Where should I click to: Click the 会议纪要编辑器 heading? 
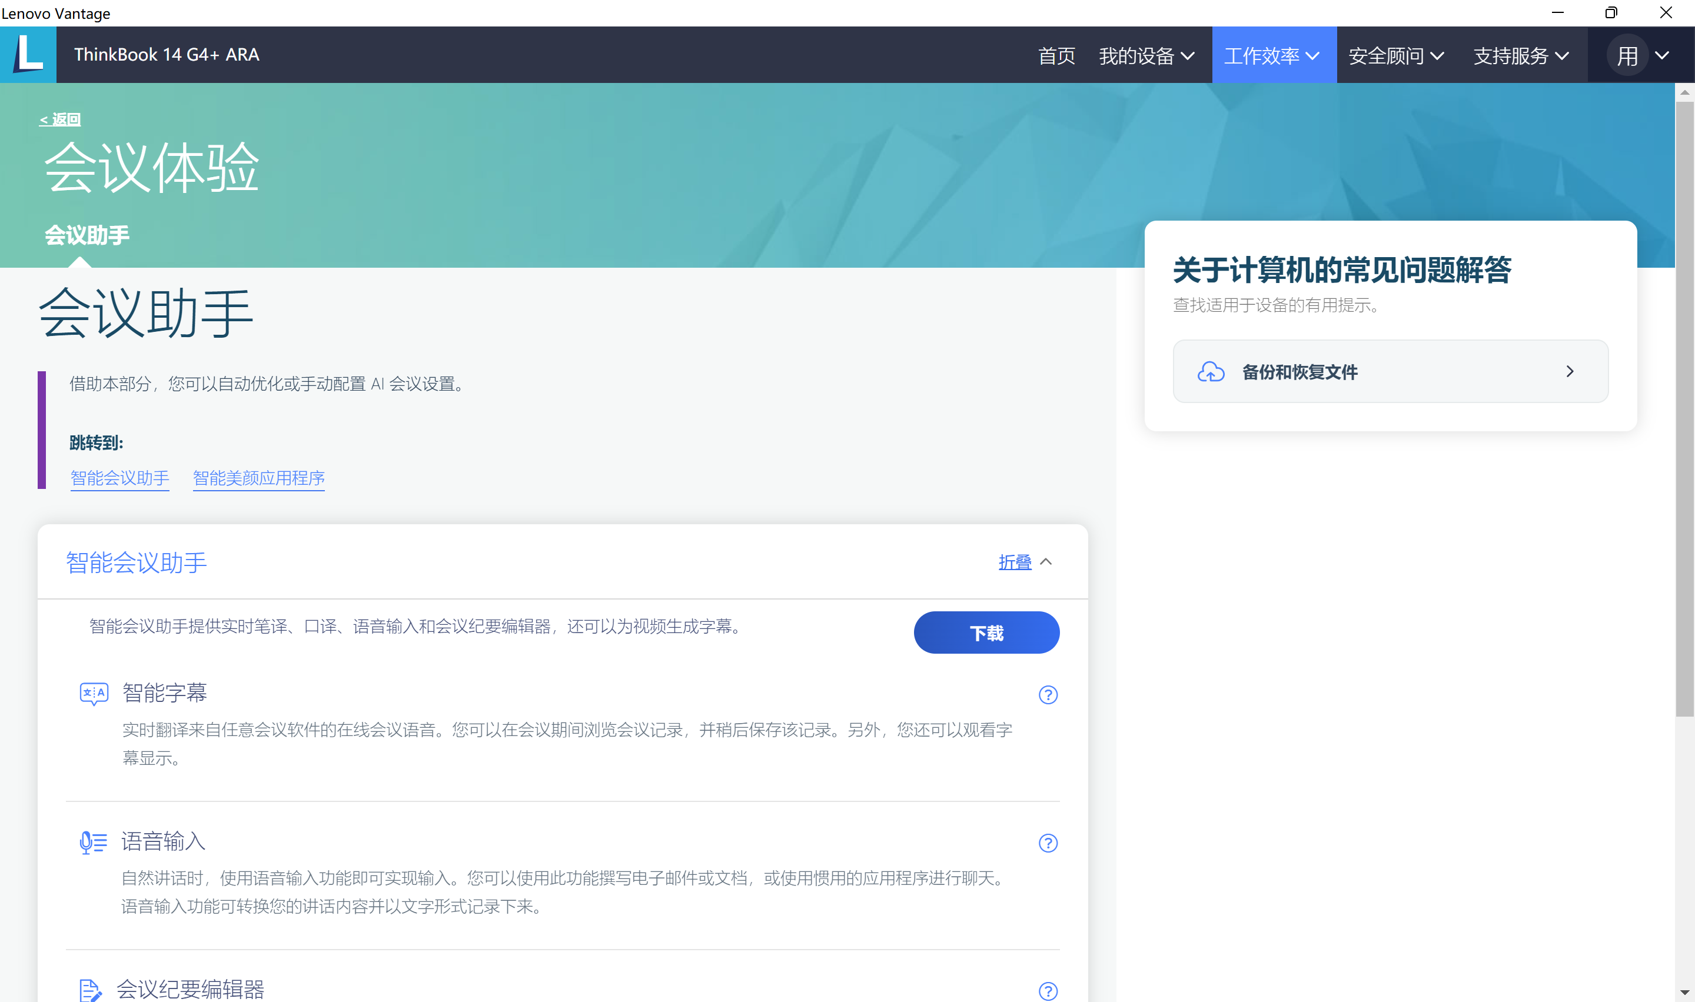(x=191, y=989)
